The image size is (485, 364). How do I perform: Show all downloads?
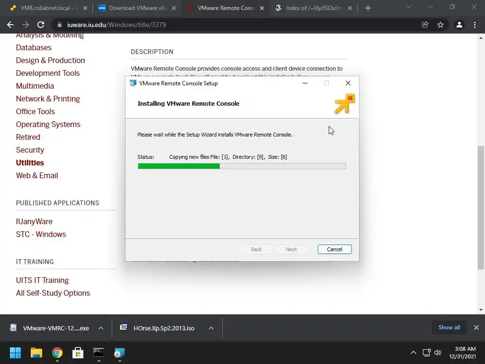pyautogui.click(x=449, y=328)
